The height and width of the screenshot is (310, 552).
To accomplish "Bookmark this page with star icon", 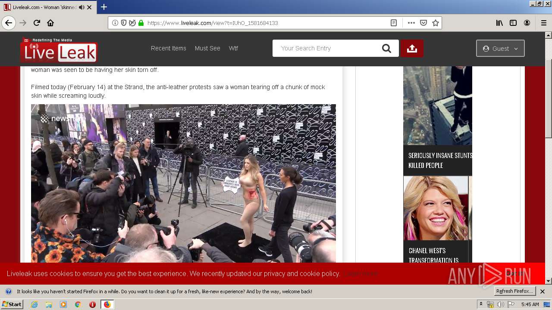I will [x=436, y=23].
